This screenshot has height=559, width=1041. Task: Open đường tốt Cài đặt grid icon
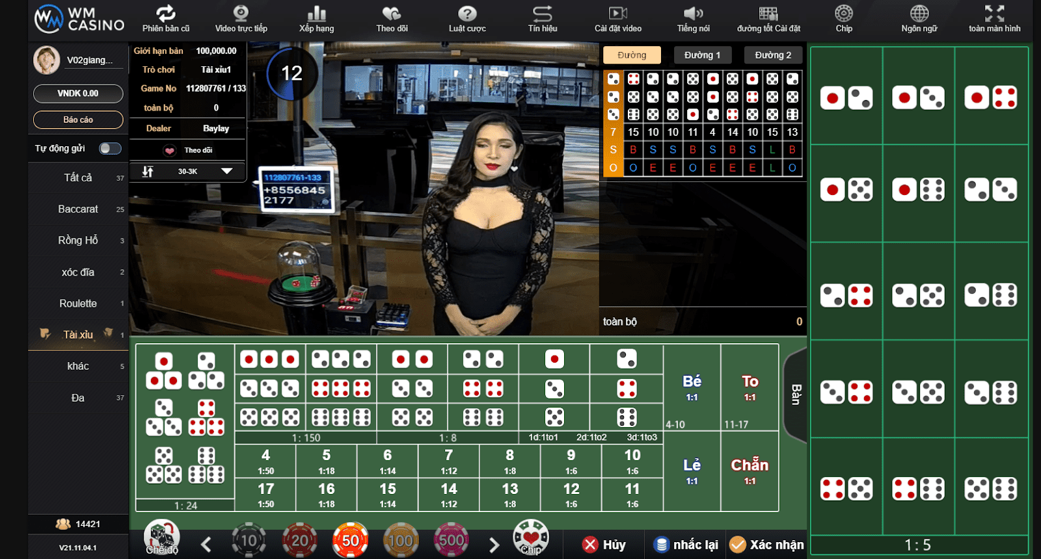click(768, 14)
